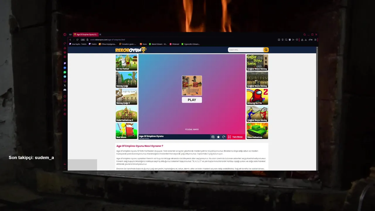Open the Baboli Stream bookmark
375x211 pixels.
point(158,44)
